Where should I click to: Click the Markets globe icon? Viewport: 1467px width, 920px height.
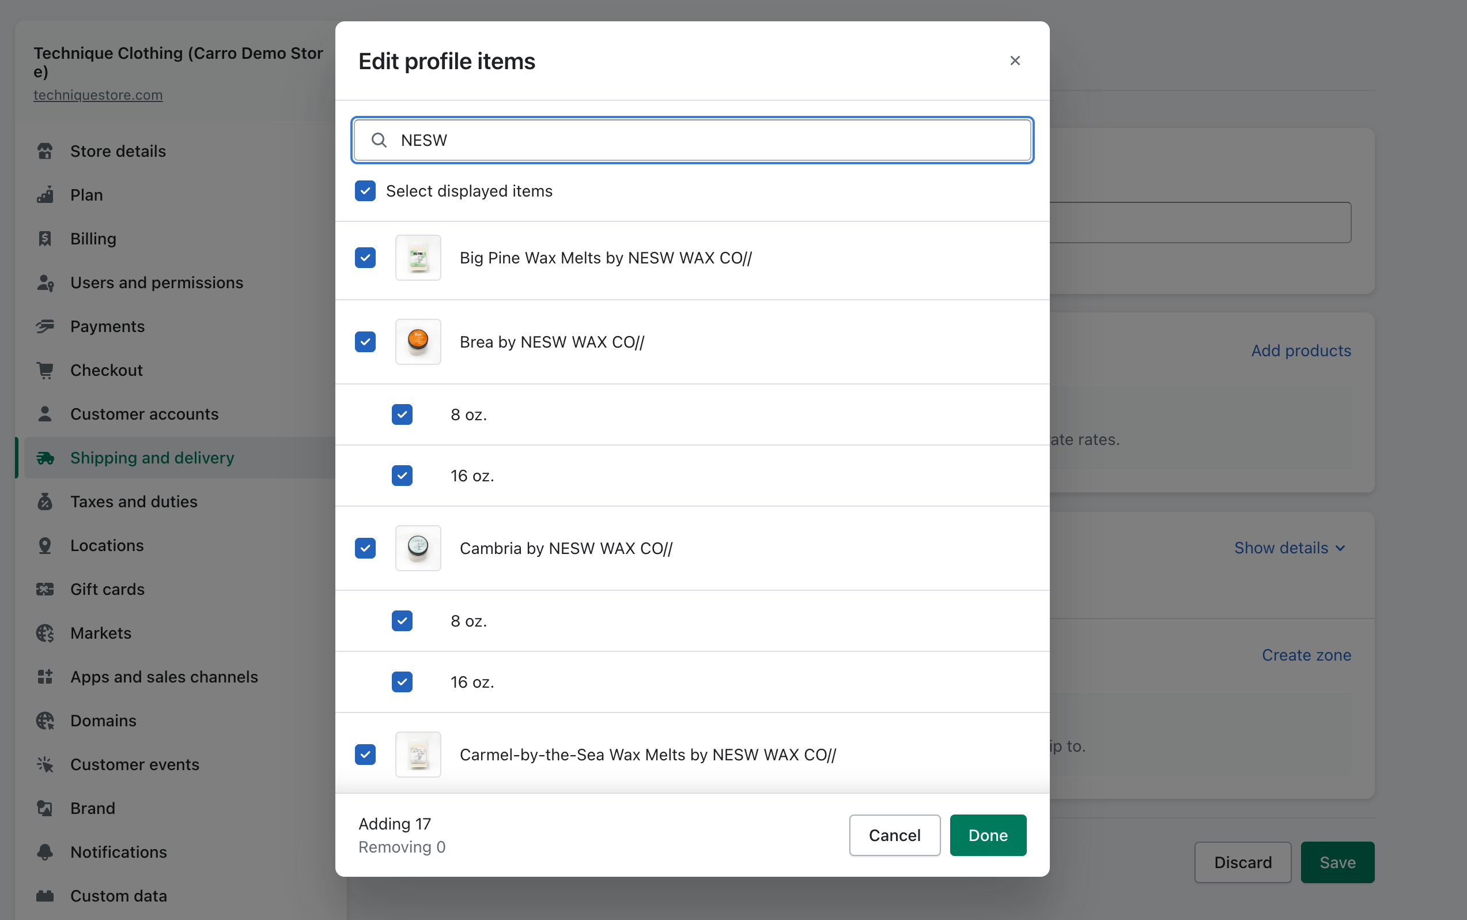45,633
